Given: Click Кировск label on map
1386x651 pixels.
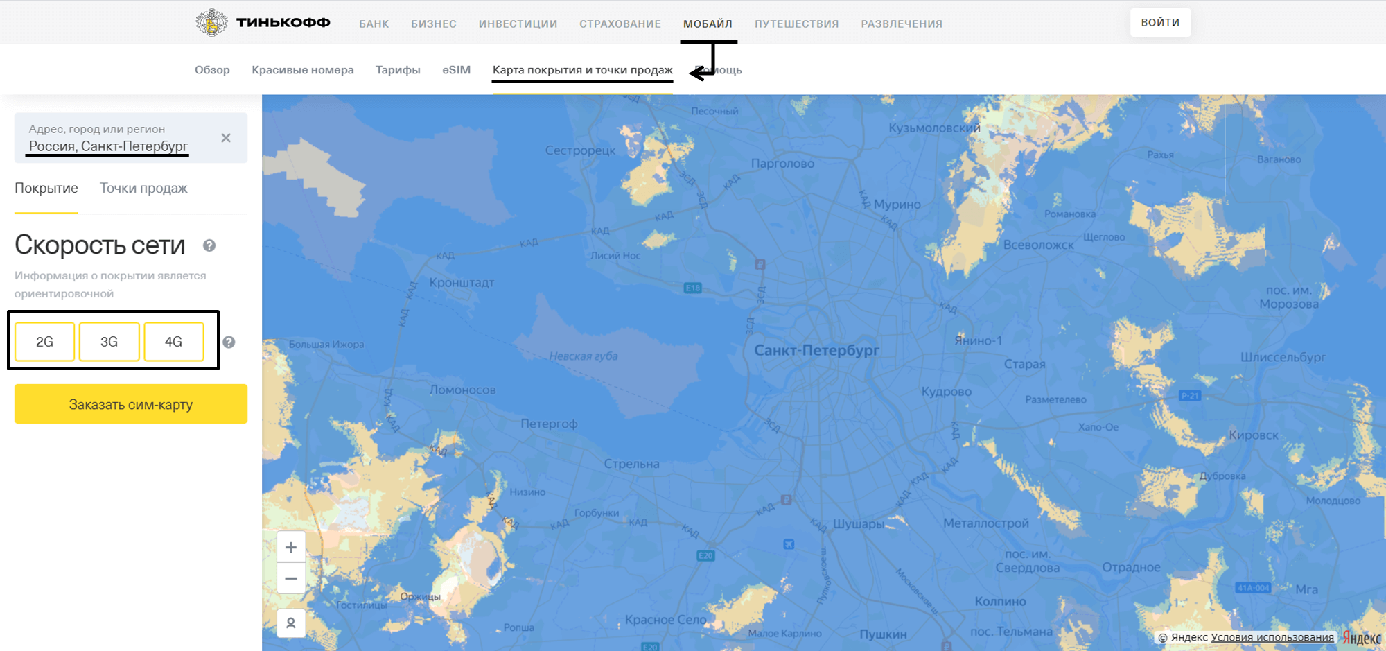Looking at the screenshot, I should 1254,435.
